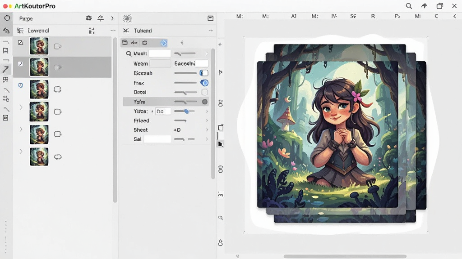Click the search magnifier icon in title bar
The height and width of the screenshot is (259, 462).
click(x=409, y=6)
